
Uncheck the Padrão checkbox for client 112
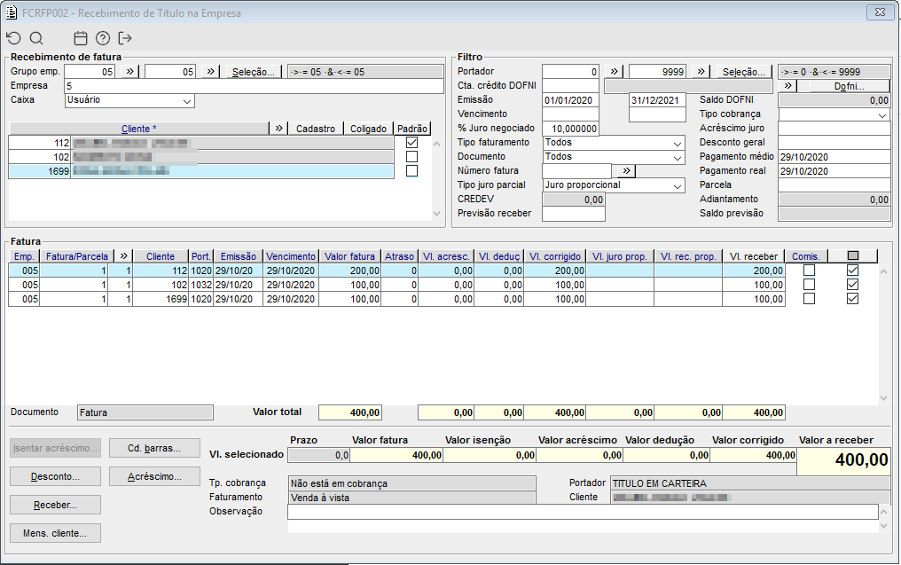[x=411, y=143]
